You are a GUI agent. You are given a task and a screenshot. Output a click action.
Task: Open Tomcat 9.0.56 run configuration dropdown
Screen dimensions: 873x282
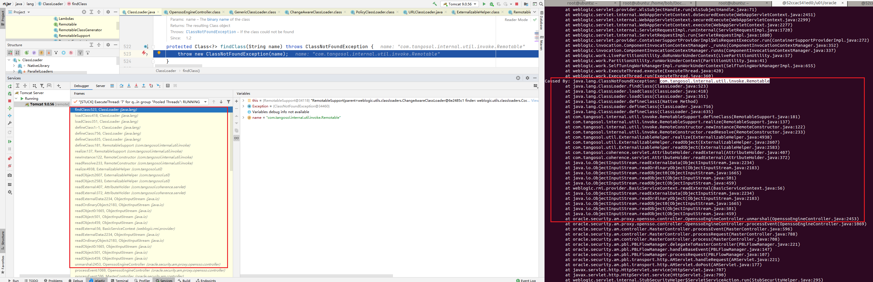pos(460,4)
